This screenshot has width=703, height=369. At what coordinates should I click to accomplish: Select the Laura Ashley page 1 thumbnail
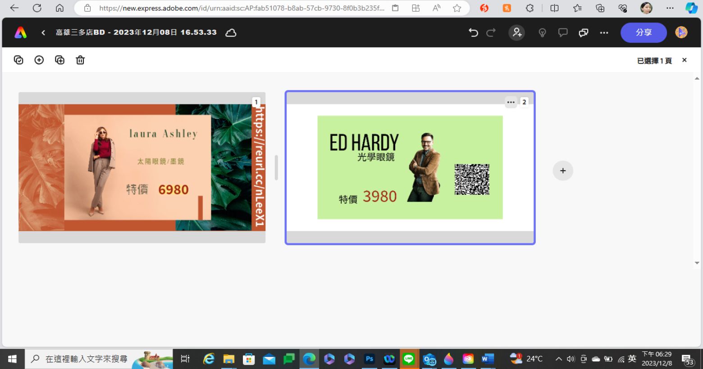tap(142, 167)
